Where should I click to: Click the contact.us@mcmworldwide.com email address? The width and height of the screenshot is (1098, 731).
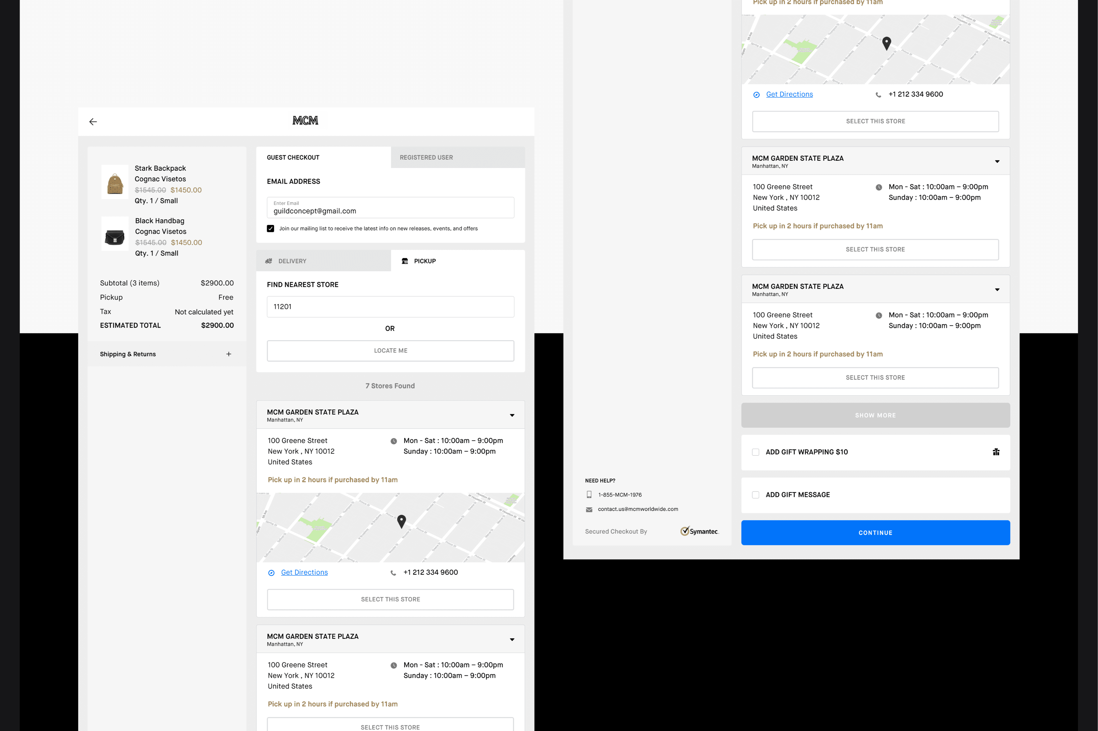click(638, 509)
